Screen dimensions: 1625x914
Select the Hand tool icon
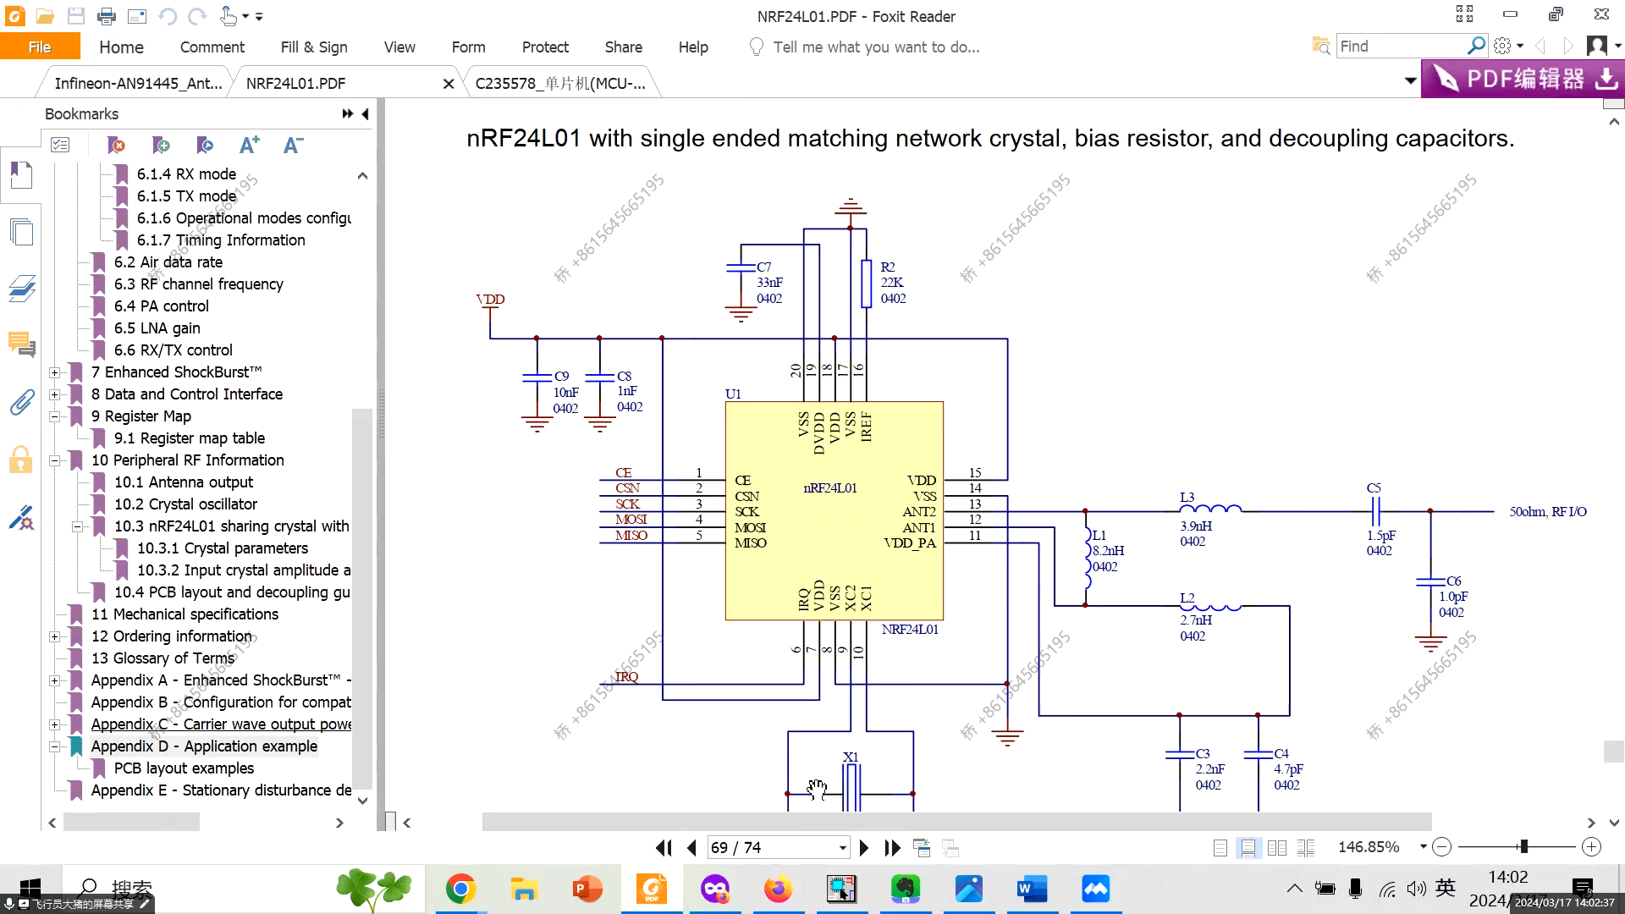[x=228, y=15]
